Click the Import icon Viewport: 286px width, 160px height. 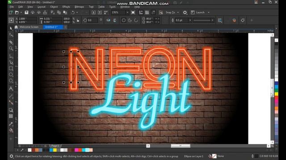tap(93, 12)
